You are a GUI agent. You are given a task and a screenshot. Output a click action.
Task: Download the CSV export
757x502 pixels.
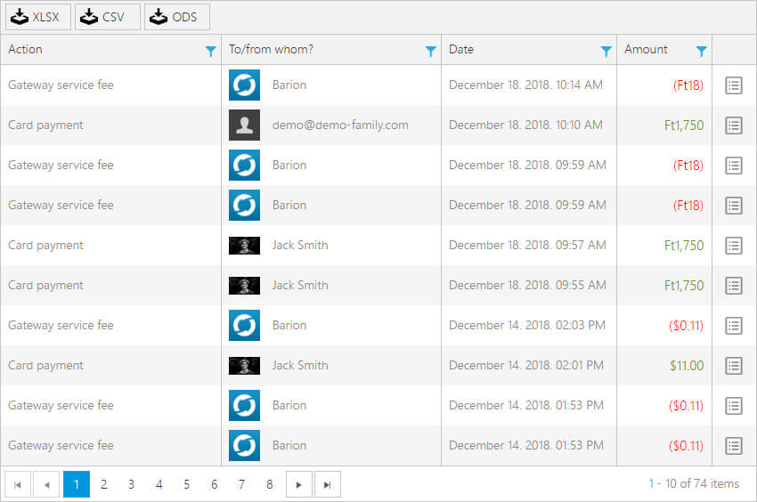click(x=107, y=17)
